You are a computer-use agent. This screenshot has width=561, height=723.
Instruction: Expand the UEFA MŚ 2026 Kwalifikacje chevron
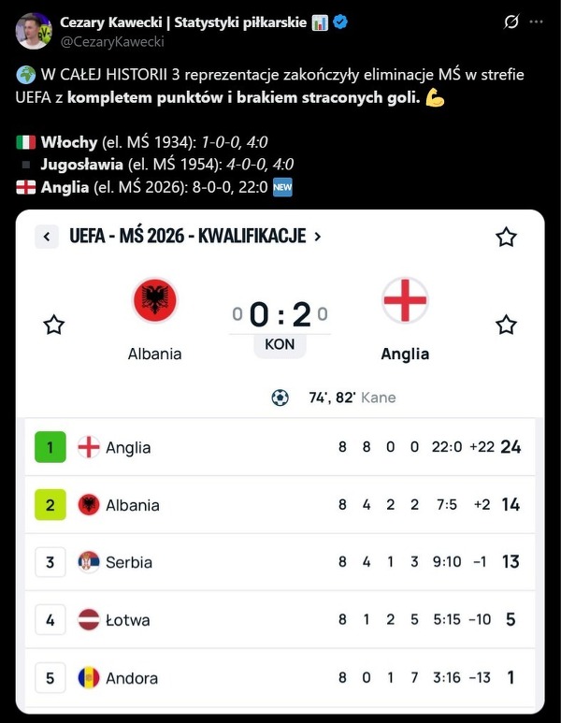[318, 237]
